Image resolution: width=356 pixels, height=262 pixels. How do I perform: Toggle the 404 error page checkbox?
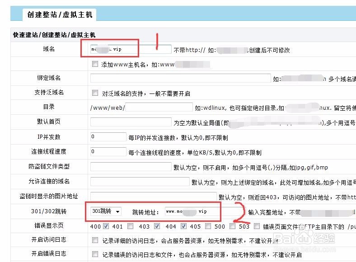click(184, 226)
